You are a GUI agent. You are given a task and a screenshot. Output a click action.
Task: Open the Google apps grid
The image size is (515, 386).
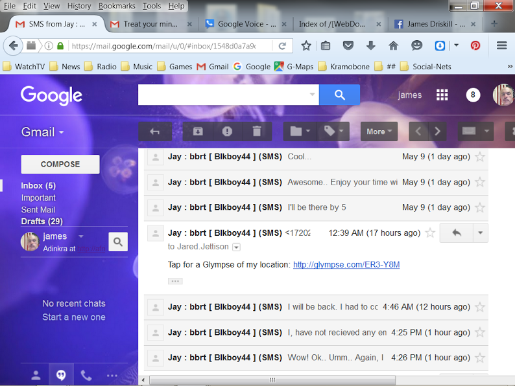click(x=442, y=95)
